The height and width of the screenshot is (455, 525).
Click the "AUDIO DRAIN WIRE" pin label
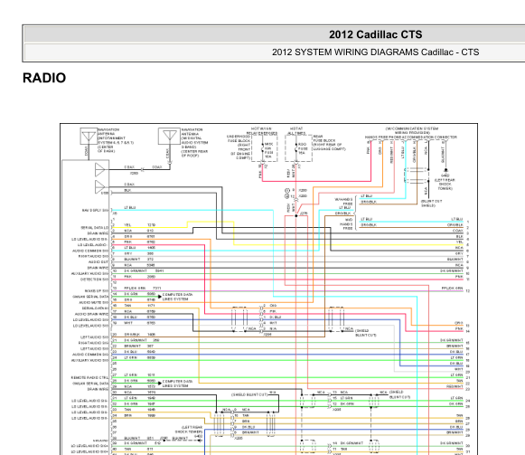[91, 314]
